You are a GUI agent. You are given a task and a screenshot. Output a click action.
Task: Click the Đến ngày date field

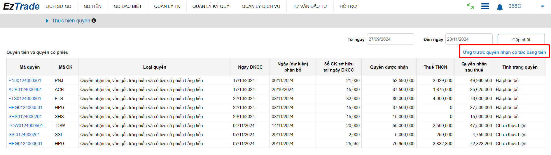tap(469, 39)
